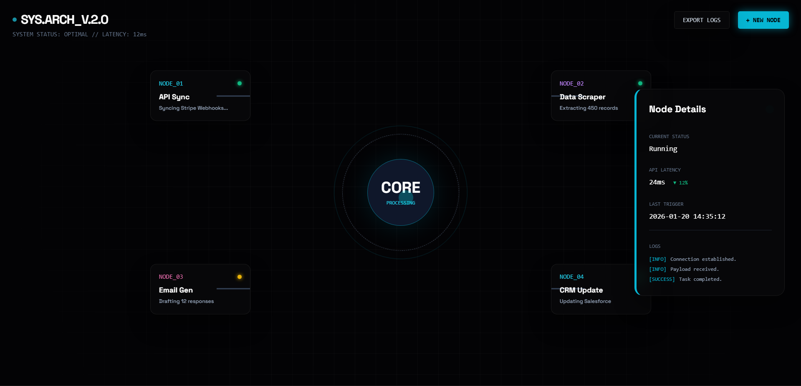
Task: Expand NODE_02 Data Scraper card
Action: [593, 96]
